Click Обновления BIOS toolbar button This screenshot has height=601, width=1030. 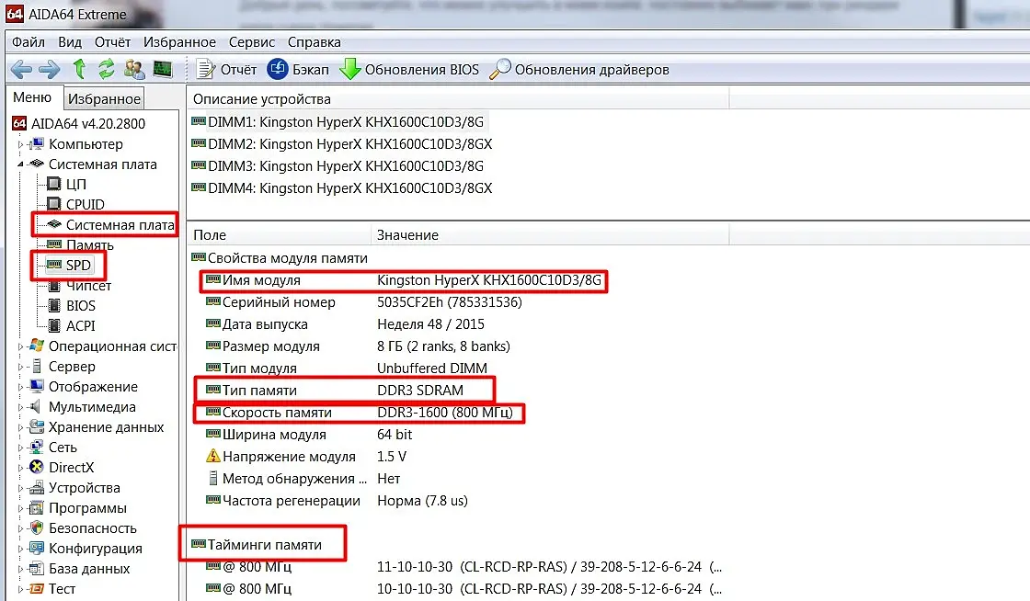(x=409, y=69)
